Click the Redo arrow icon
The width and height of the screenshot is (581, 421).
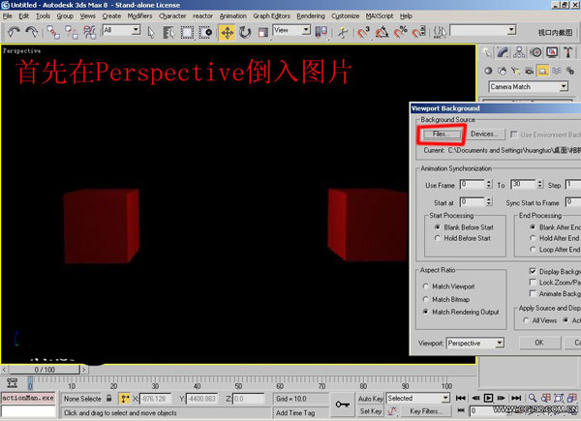(32, 32)
